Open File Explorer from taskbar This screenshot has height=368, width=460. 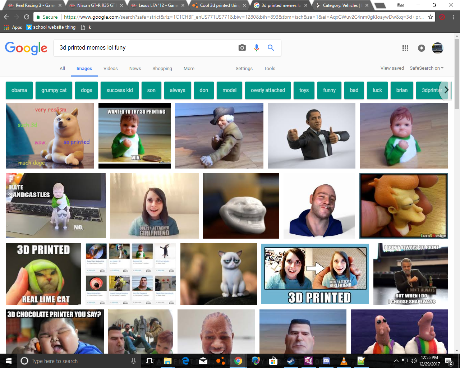pos(168,361)
